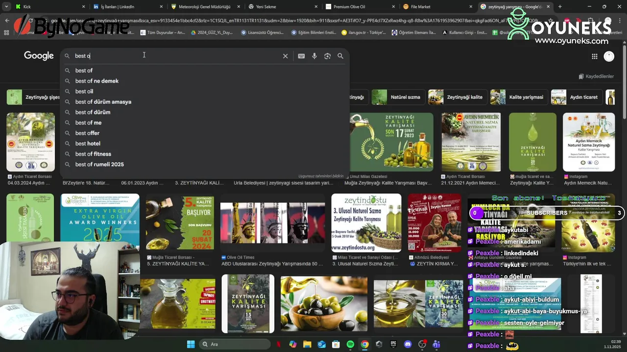Open File Explorer from the taskbar

(x=307, y=344)
